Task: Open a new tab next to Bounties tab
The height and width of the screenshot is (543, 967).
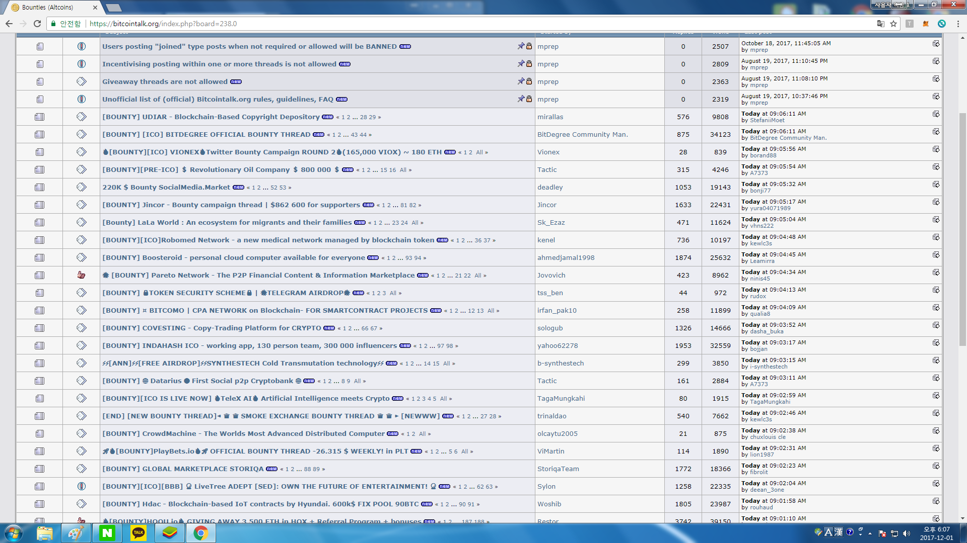Action: pyautogui.click(x=114, y=8)
